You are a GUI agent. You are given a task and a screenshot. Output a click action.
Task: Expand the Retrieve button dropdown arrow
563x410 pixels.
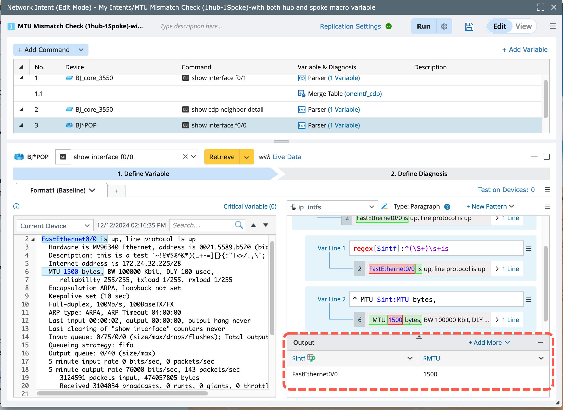coord(247,157)
